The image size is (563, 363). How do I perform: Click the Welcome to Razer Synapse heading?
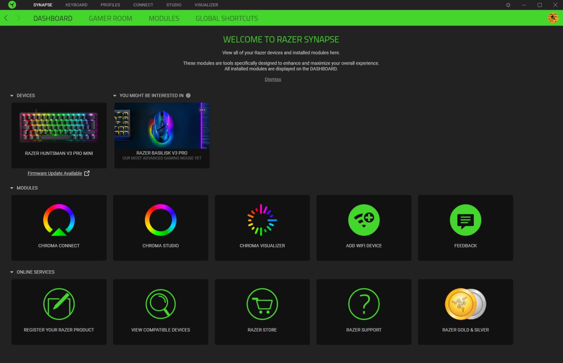coord(281,40)
